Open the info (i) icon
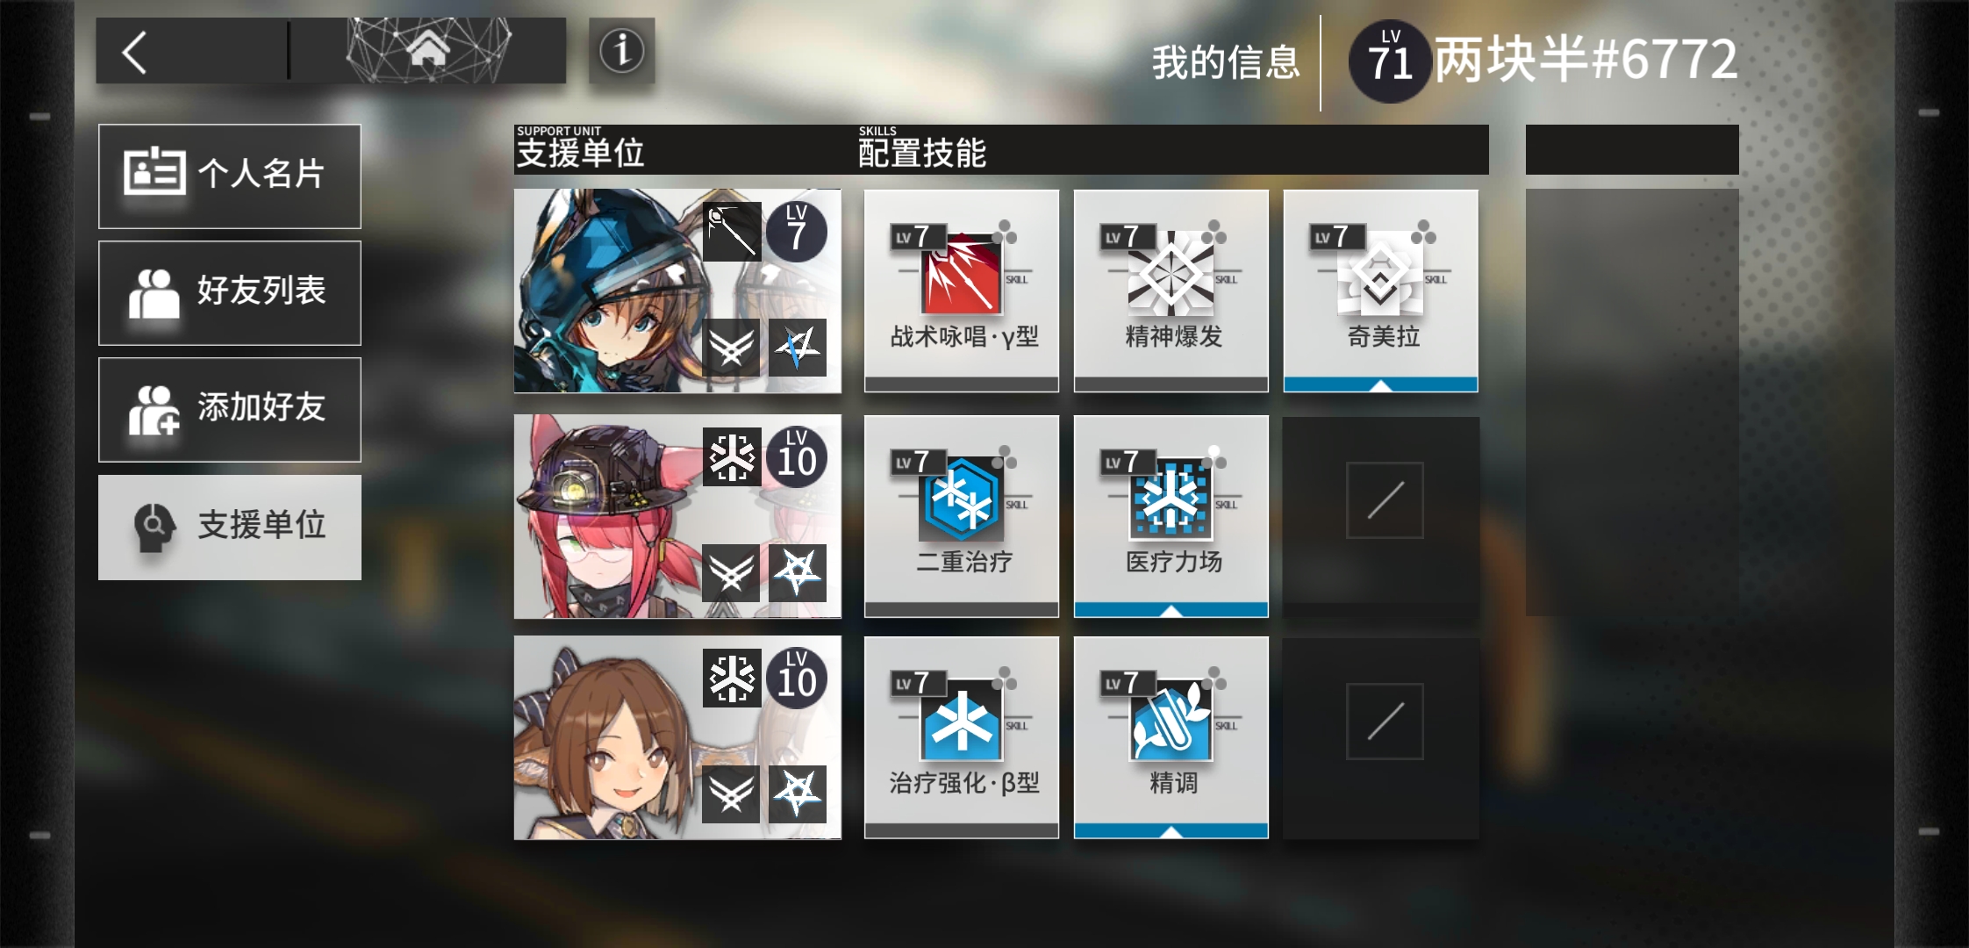Image resolution: width=1969 pixels, height=948 pixels. point(621,51)
